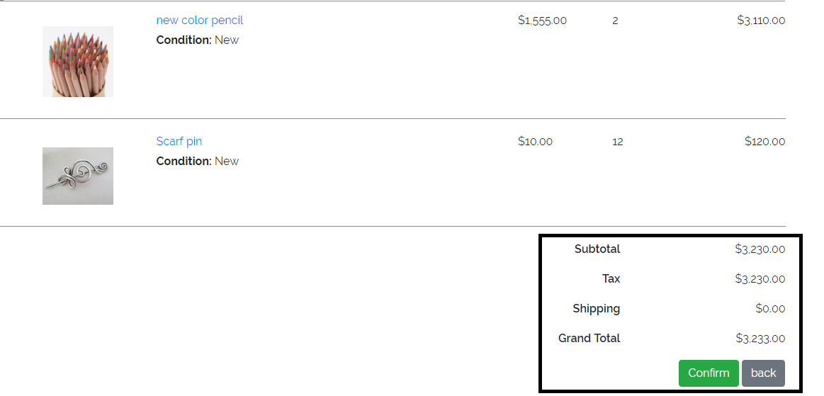Click the $1,555.00 unit price
Image resolution: width=824 pixels, height=396 pixels.
pyautogui.click(x=542, y=21)
